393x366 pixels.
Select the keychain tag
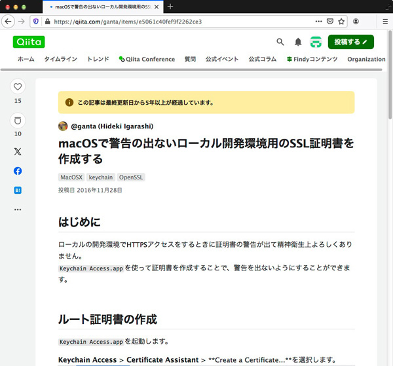(101, 177)
